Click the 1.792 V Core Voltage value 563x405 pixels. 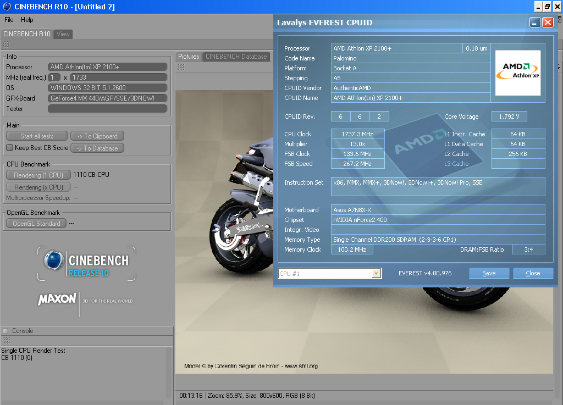(509, 116)
